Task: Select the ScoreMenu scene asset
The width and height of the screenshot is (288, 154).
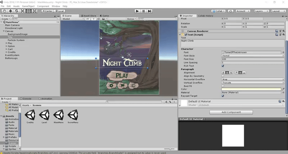Action: [x=73, y=116]
